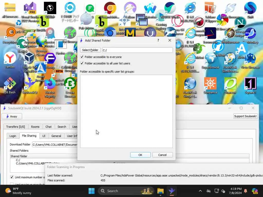Click the Download Folder path field
This screenshot has height=197, width=263.
(55, 145)
